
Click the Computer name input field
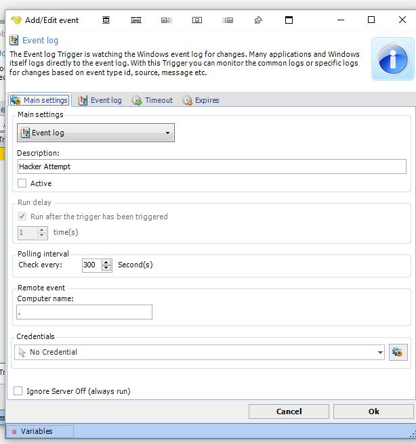click(x=85, y=312)
